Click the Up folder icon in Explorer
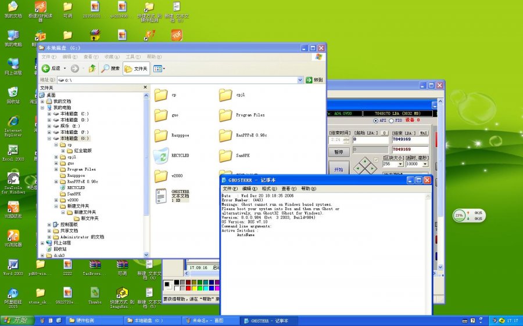Image resolution: width=523 pixels, height=326 pixels. [x=92, y=68]
